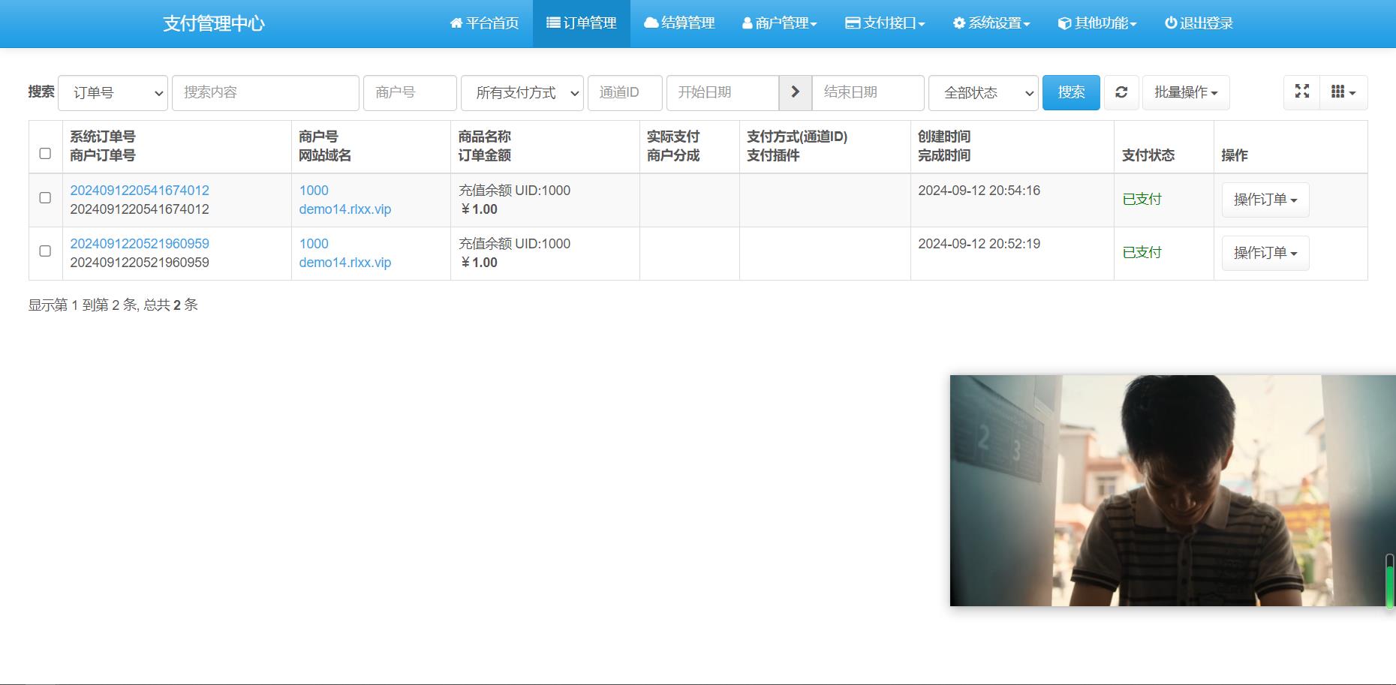Click the floating video thumbnail

(x=1172, y=491)
